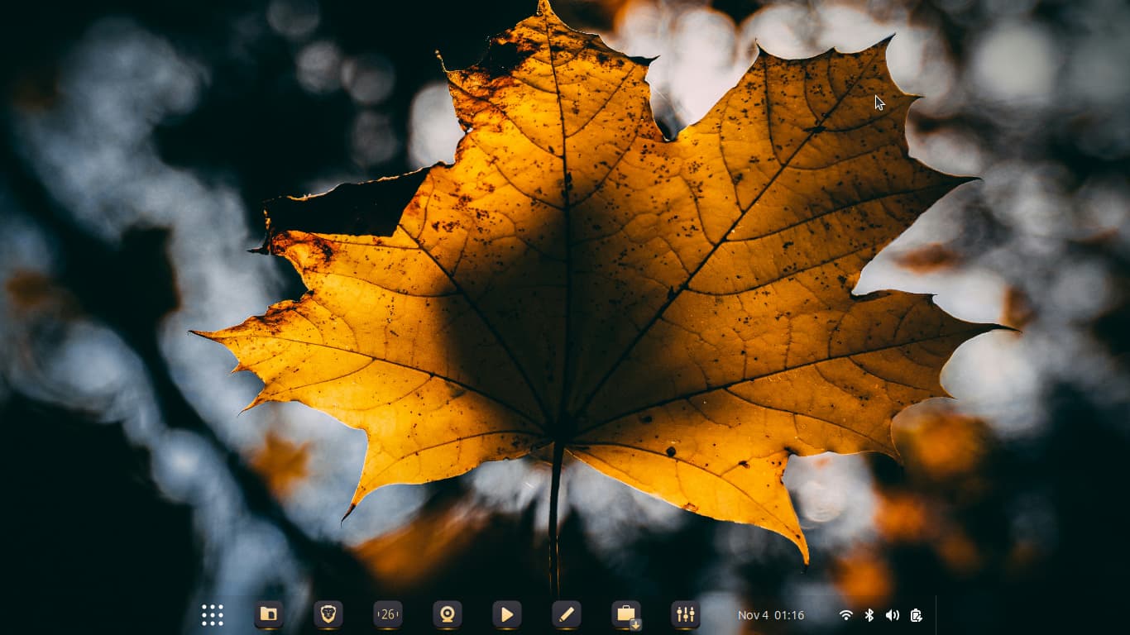Open the app grid launcher

click(213, 615)
